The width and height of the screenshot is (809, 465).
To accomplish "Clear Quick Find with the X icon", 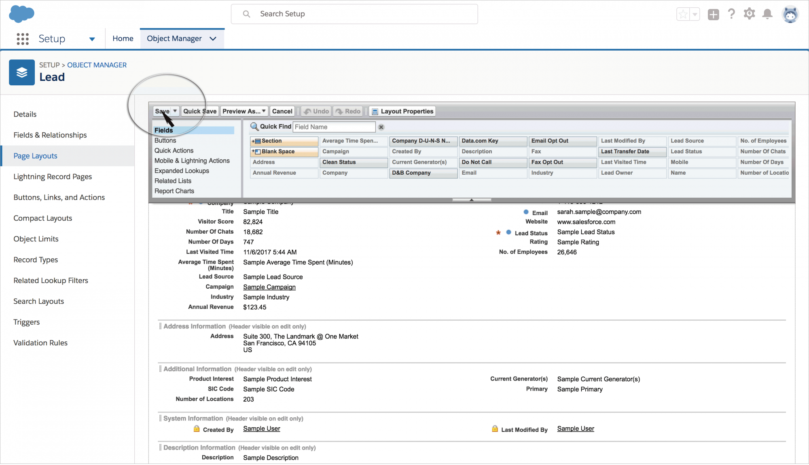I will pyautogui.click(x=381, y=127).
